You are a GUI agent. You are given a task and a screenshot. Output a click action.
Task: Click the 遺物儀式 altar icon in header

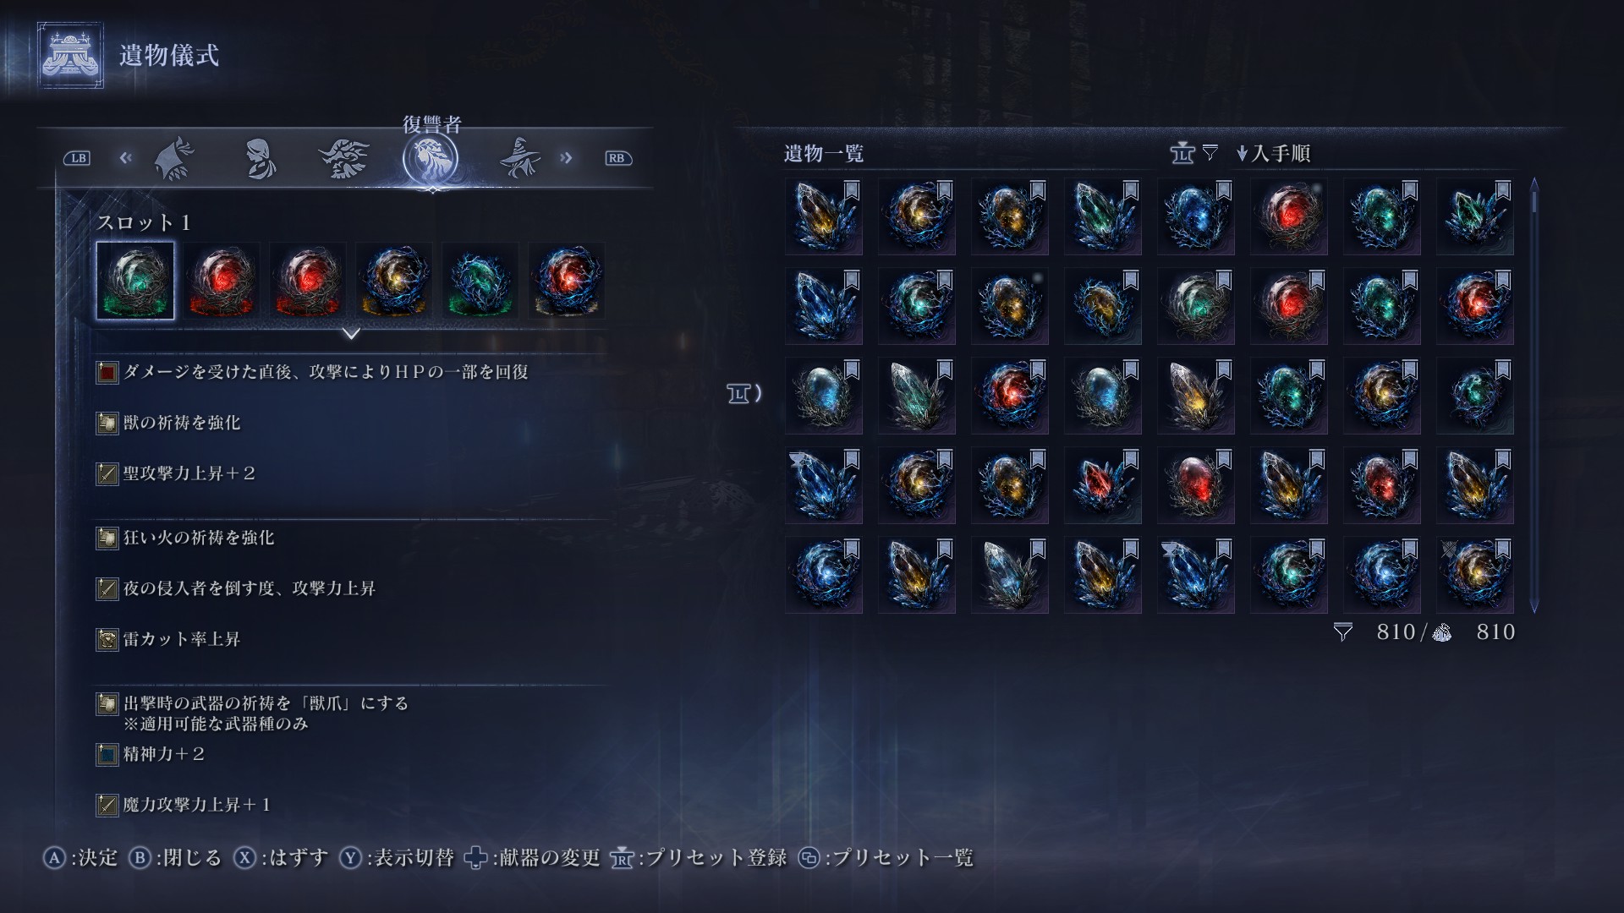(70, 56)
